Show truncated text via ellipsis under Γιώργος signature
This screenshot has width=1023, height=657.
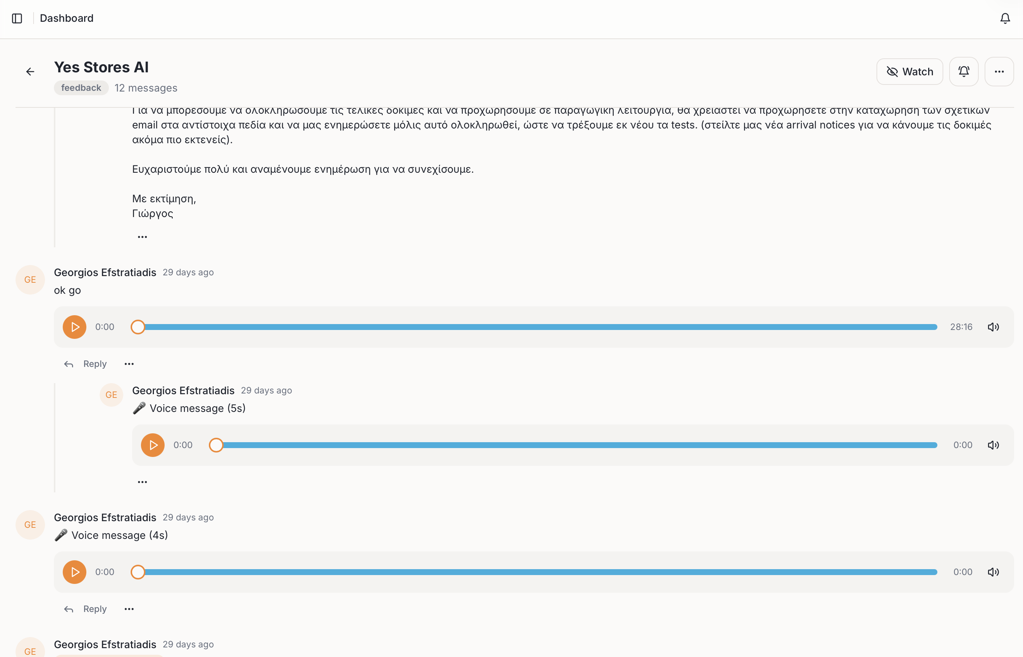[142, 236]
